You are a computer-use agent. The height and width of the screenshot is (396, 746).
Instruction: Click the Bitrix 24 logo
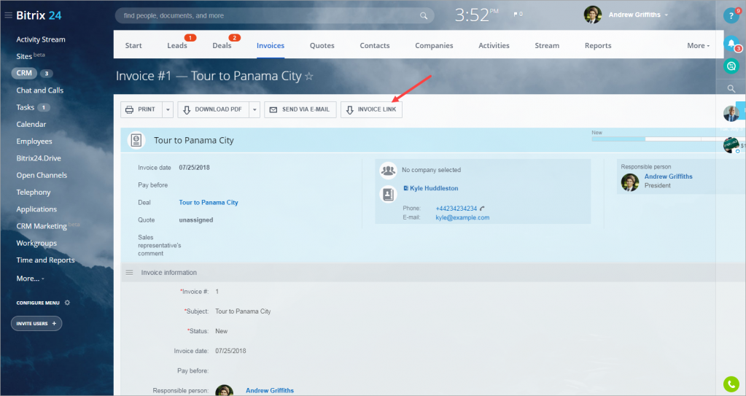coord(39,15)
